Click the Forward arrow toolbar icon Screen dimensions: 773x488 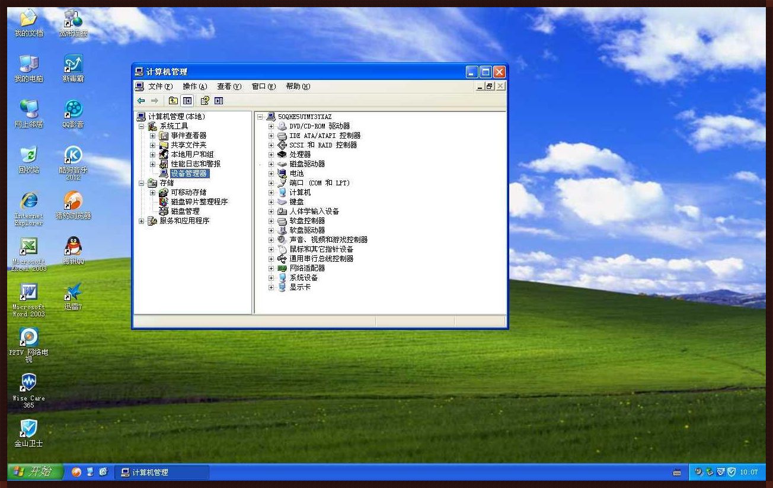(x=154, y=101)
